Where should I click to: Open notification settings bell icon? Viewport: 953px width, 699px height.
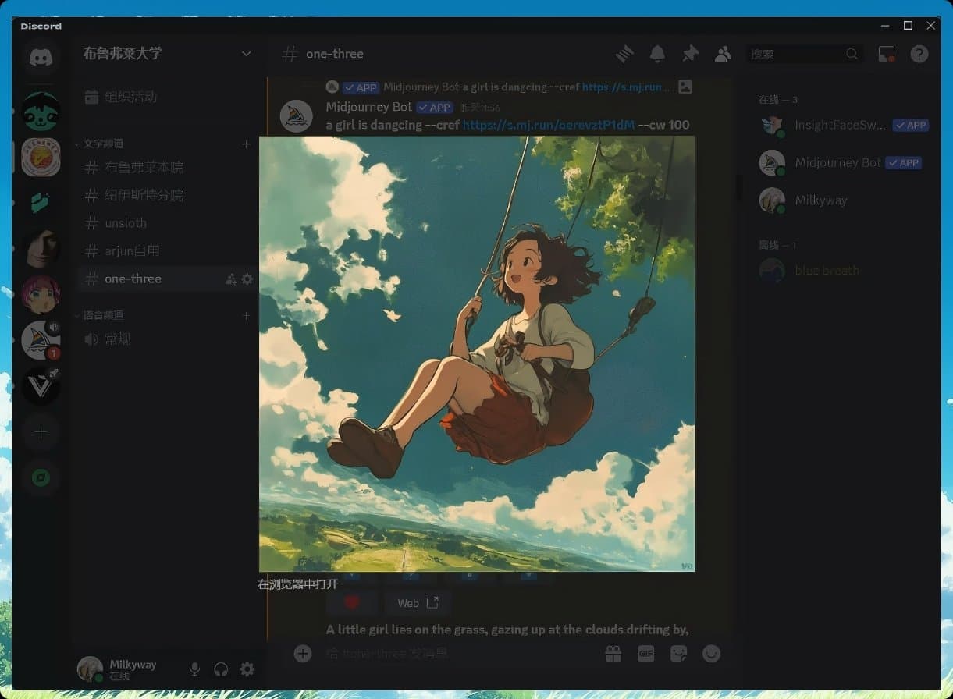click(658, 54)
